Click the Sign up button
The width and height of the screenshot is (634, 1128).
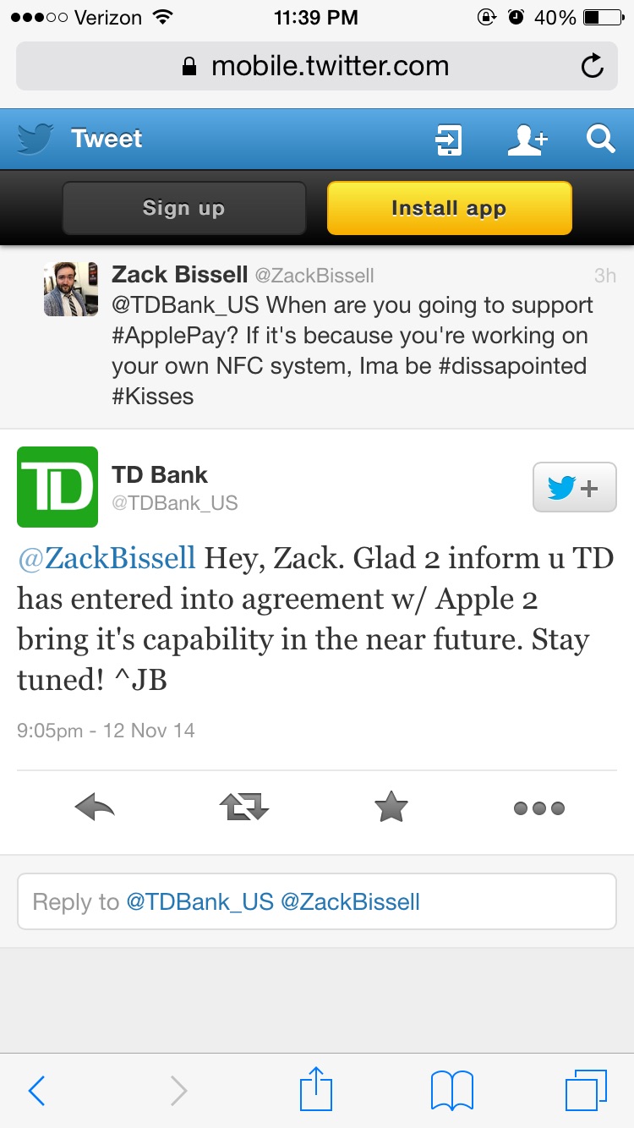coord(183,208)
